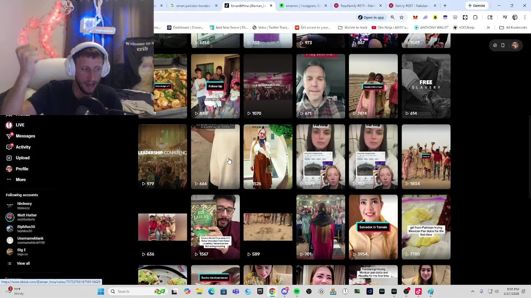This screenshot has width=531, height=298.
Task: Click the Open in app button
Action: coord(371,17)
